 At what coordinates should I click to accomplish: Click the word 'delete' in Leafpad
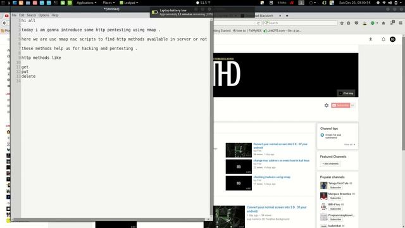pyautogui.click(x=28, y=76)
